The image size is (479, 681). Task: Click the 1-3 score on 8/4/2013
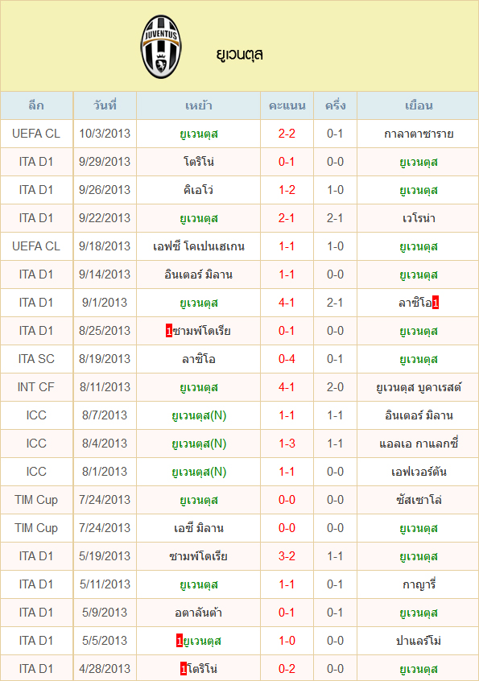[x=287, y=444]
